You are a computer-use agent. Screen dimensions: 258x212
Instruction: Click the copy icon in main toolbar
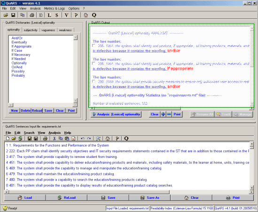point(22,16)
